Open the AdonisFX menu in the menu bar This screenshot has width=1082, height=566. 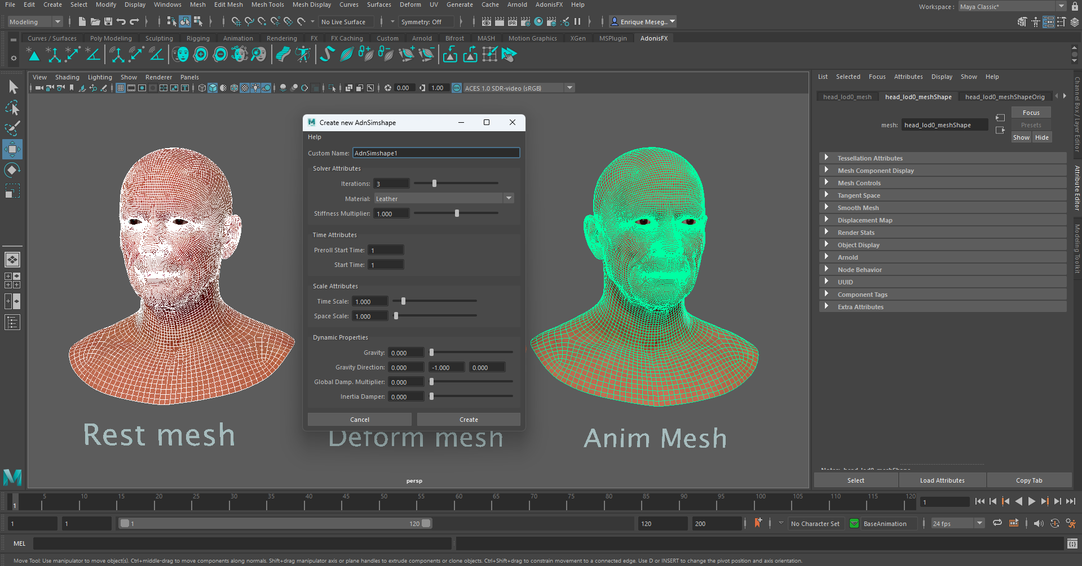549,5
